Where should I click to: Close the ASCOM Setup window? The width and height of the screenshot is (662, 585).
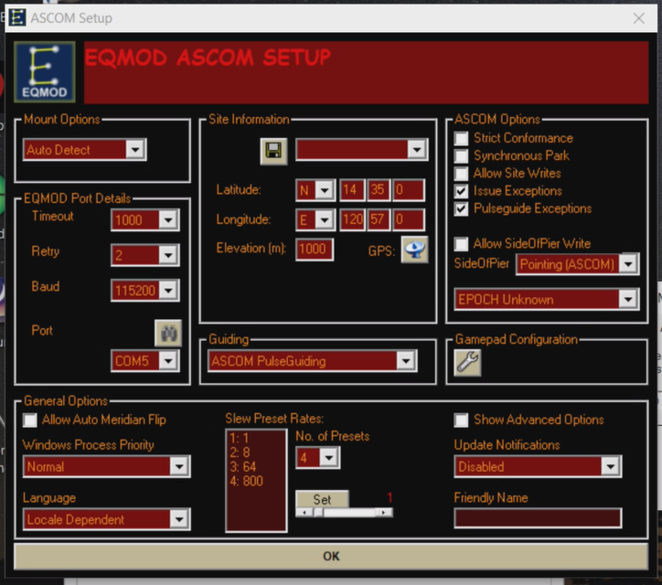pyautogui.click(x=639, y=18)
